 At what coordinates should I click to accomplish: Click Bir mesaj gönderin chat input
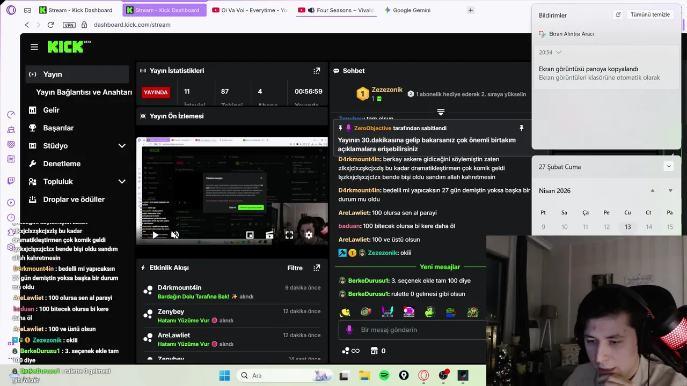pyautogui.click(x=412, y=330)
